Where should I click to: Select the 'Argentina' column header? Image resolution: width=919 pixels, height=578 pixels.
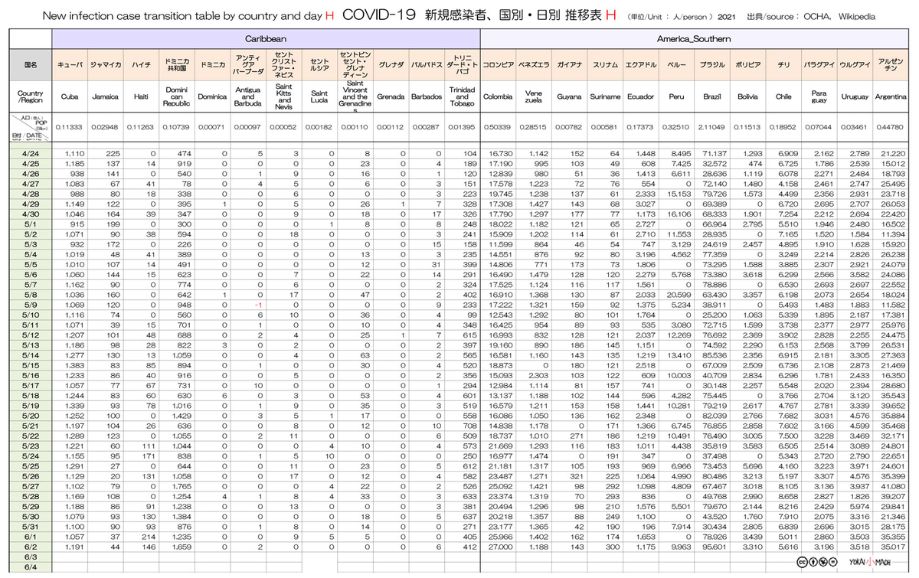pyautogui.click(x=890, y=97)
